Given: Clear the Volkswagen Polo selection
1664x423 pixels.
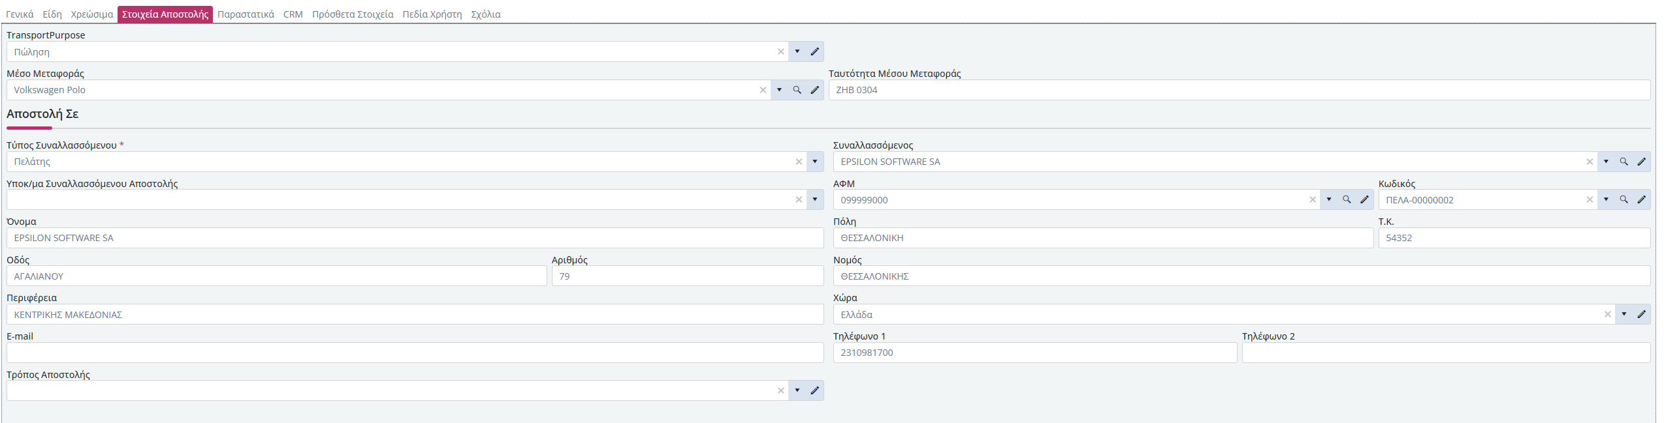Looking at the screenshot, I should [x=762, y=90].
